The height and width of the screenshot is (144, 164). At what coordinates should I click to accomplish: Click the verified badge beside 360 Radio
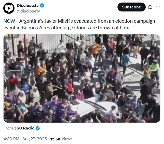(38, 128)
